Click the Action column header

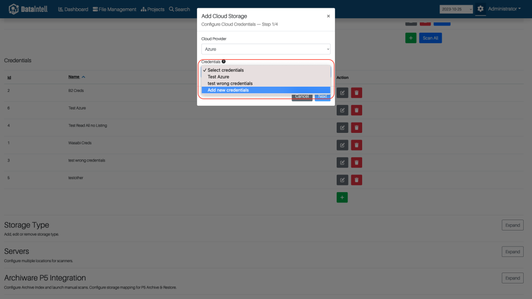click(342, 78)
